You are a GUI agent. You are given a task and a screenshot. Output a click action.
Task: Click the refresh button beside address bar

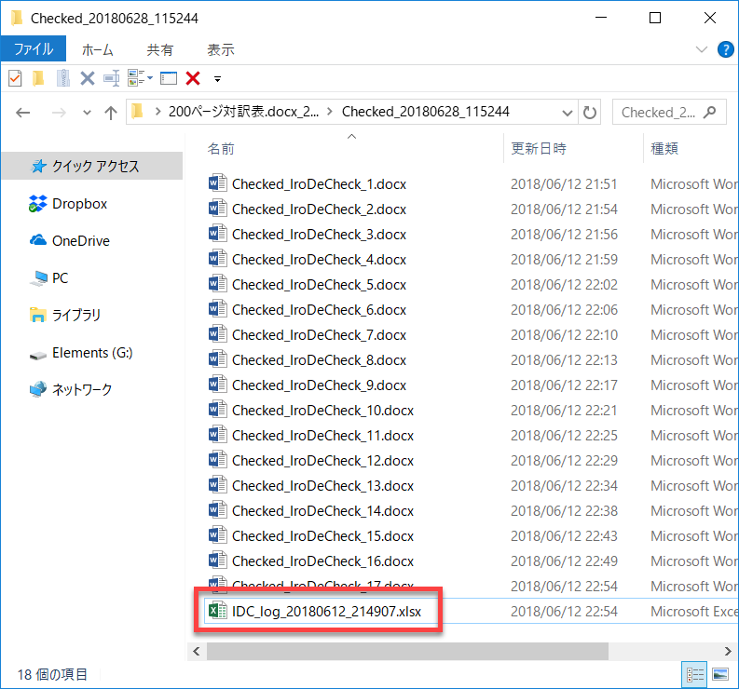pos(590,113)
